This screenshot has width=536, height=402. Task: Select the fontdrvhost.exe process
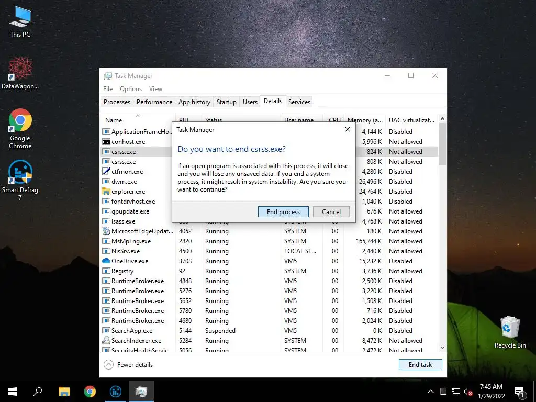(x=137, y=202)
